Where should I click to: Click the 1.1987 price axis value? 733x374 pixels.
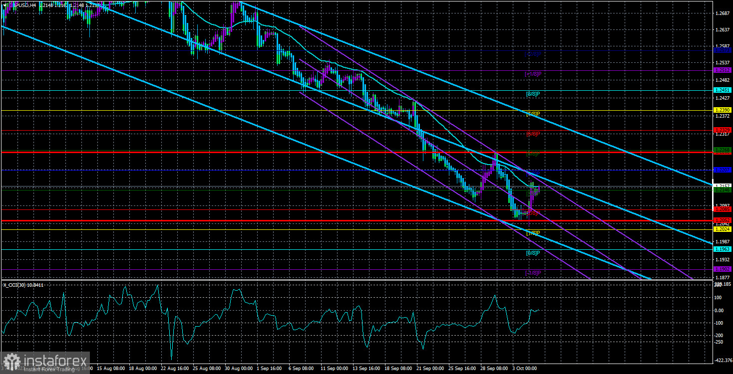[723, 241]
